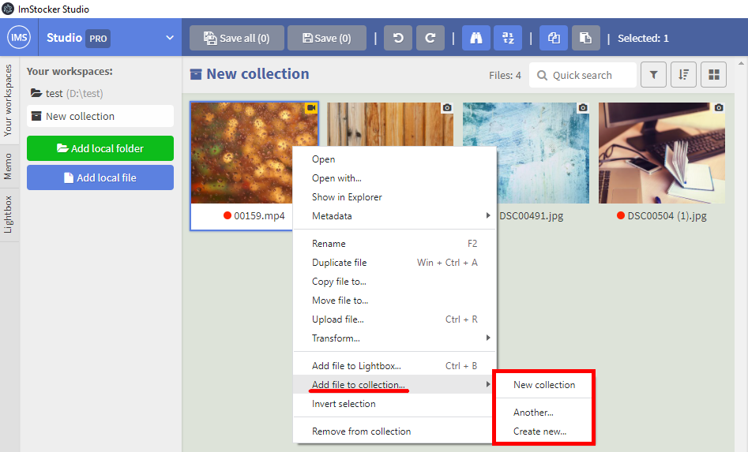Click Add local folder button
Screen dimensions: 748x452
100,148
